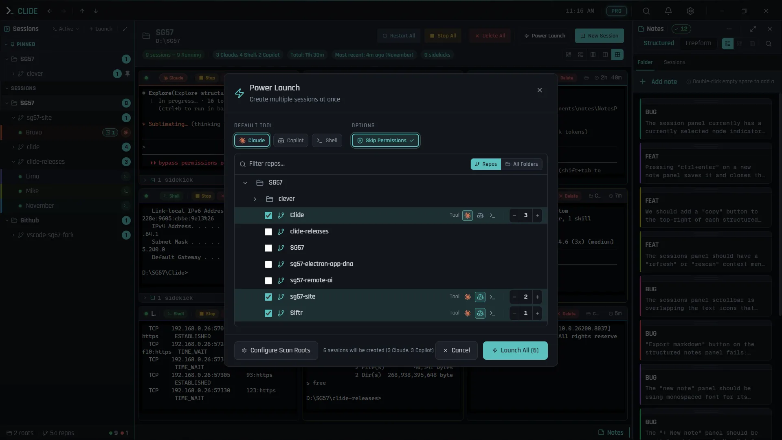
Task: Check the sg57-electron-app-dna checkbox
Action: pyautogui.click(x=268, y=264)
